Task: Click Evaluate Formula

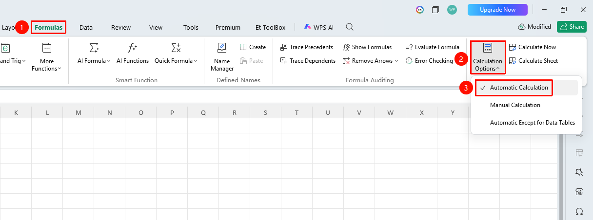Action: pos(432,47)
